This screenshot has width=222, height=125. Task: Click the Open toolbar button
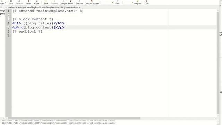(2, 2)
